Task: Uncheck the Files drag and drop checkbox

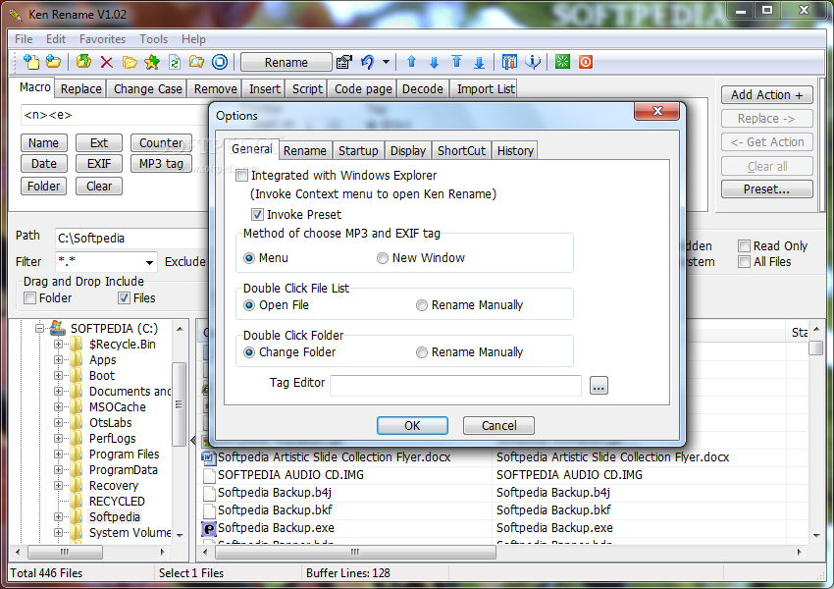Action: pos(124,298)
